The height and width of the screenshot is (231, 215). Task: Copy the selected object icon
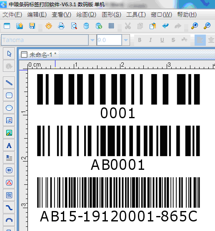[x=140, y=26]
